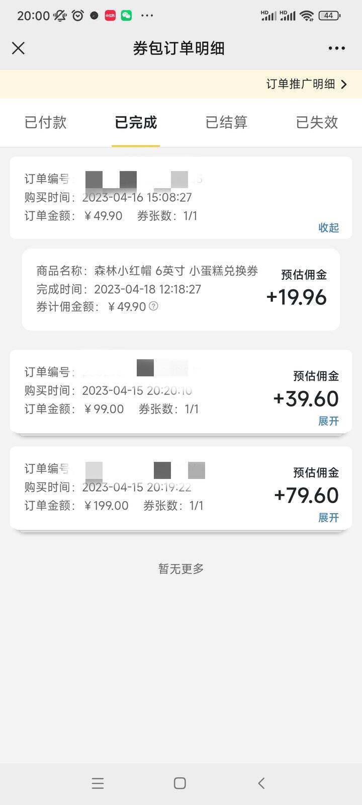Image resolution: width=362 pixels, height=805 pixels.
Task: Open 订单推广明细 chevron arrow
Action: point(344,84)
